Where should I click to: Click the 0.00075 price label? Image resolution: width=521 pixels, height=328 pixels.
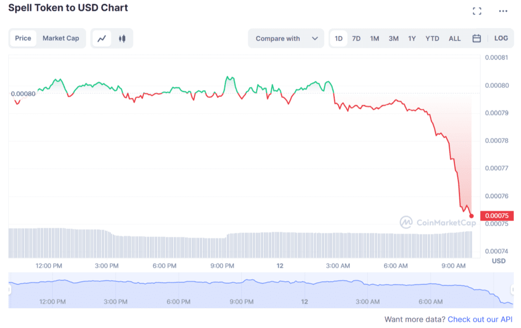coord(496,215)
